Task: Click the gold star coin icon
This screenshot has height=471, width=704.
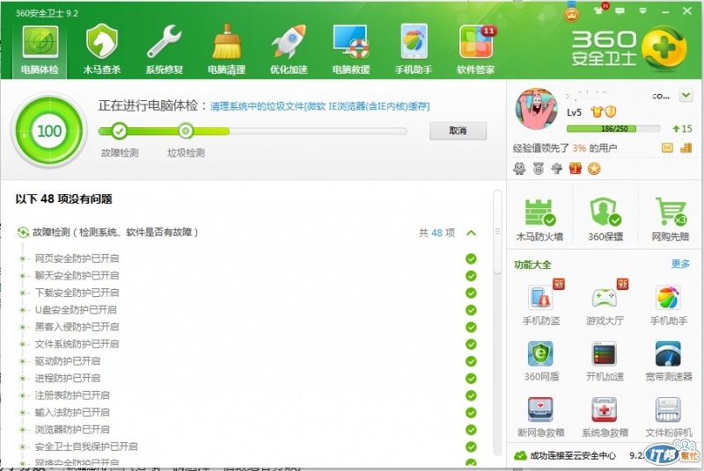Action: click(x=594, y=169)
